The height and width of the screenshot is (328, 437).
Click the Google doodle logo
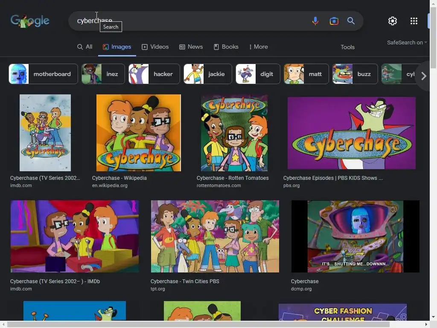pos(30,21)
